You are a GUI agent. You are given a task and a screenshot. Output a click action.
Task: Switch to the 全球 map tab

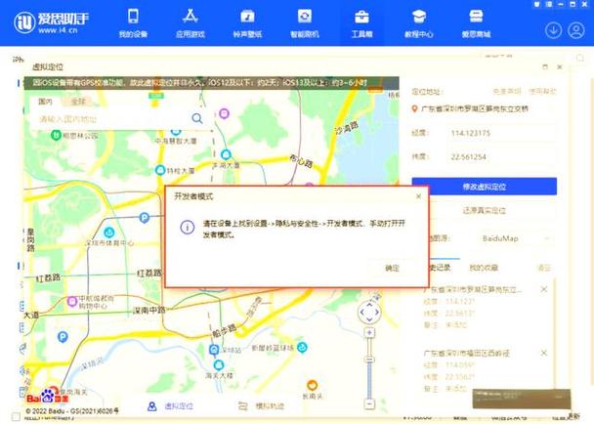coord(78,102)
